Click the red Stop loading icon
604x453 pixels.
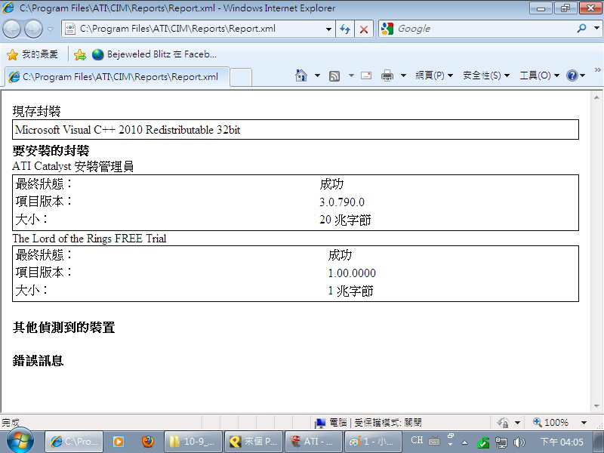coord(363,29)
